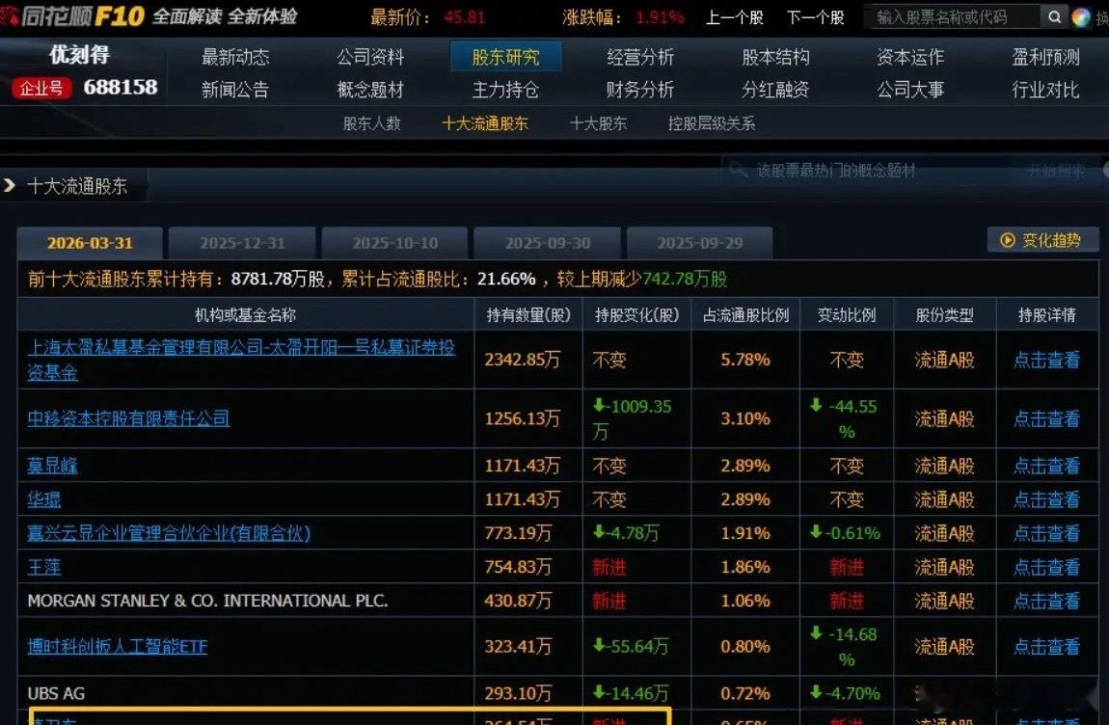Open the 公司资料 menu item
1109x725 pixels.
tap(369, 57)
